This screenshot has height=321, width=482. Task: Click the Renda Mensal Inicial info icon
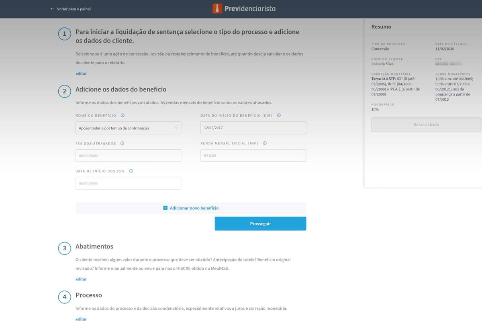click(x=265, y=143)
